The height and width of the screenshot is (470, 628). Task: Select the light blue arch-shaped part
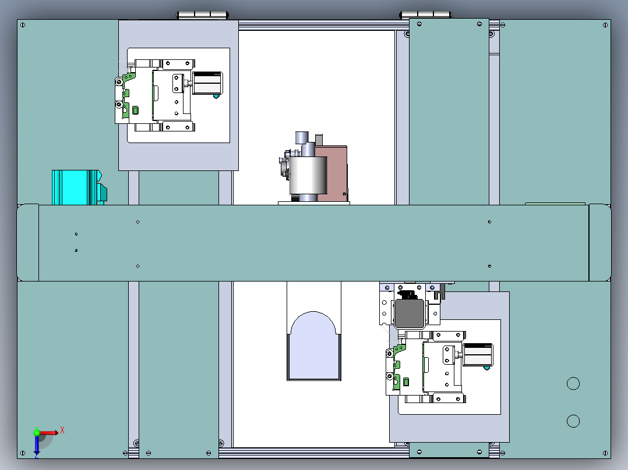point(313,346)
